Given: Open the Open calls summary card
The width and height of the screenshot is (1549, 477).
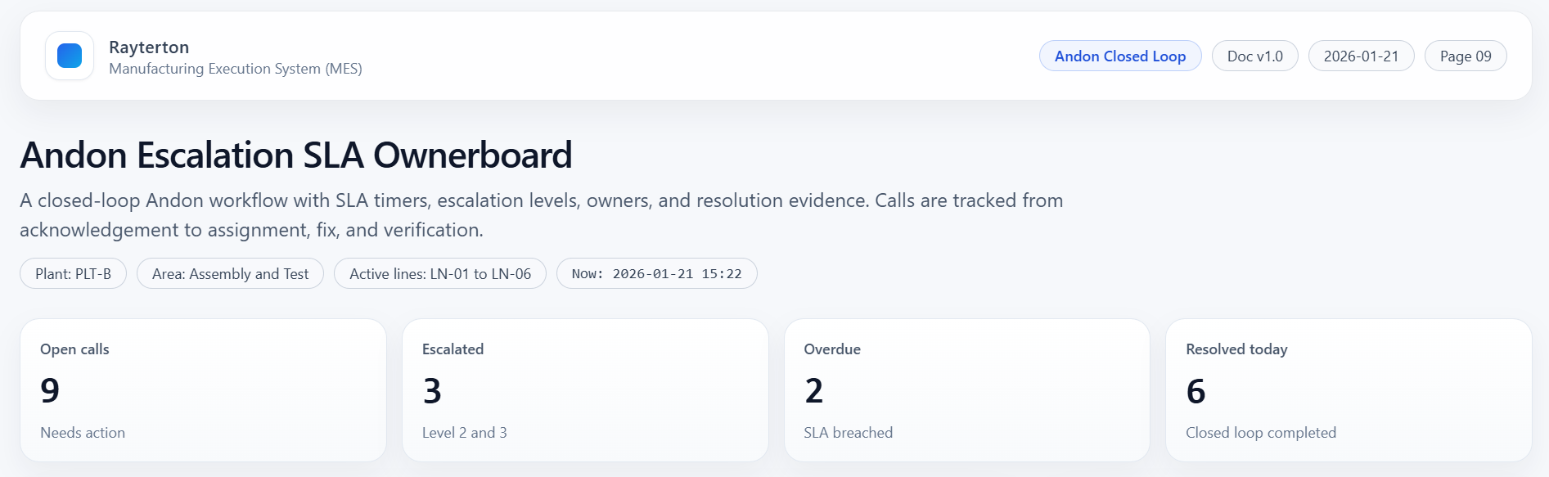Looking at the screenshot, I should [203, 389].
